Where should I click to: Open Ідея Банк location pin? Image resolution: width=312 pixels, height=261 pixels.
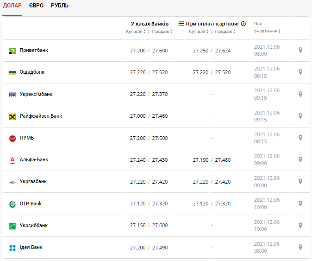tap(300, 247)
